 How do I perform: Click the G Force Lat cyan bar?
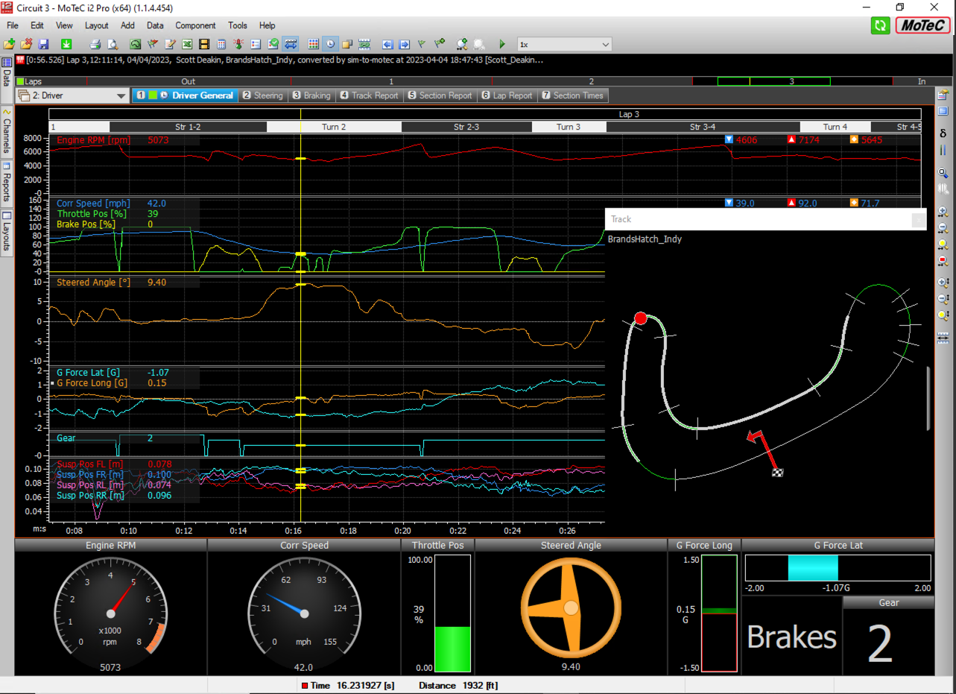click(813, 568)
